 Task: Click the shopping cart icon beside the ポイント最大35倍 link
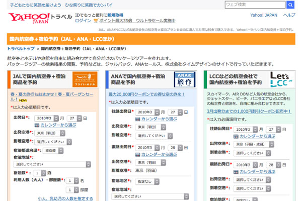pos(96,21)
